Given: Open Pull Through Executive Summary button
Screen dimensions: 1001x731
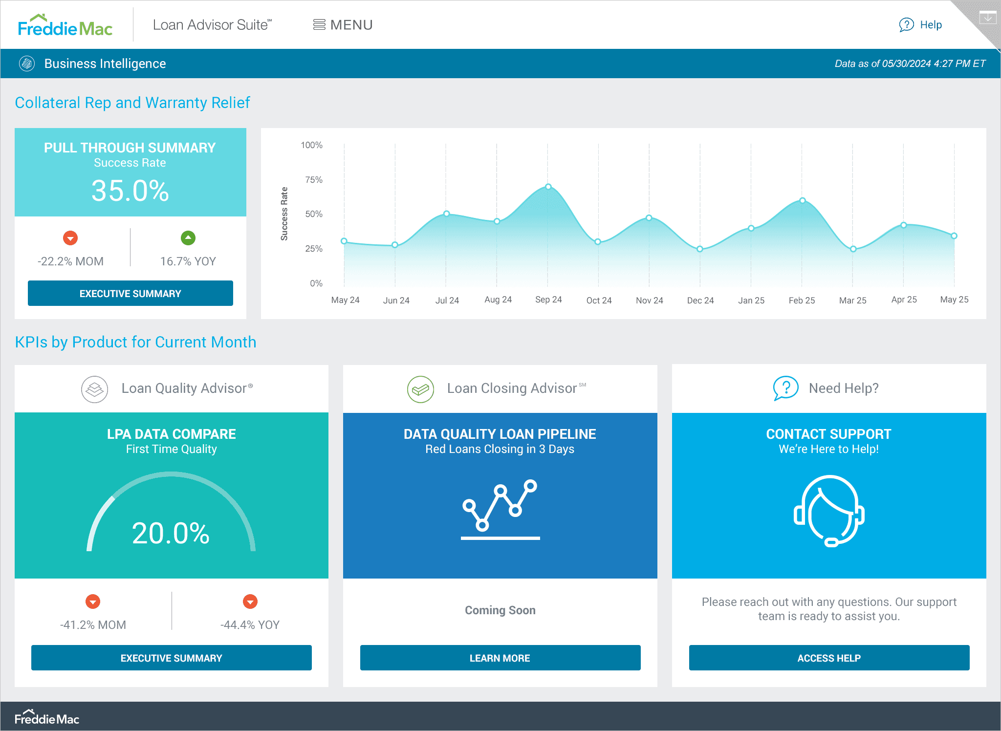Looking at the screenshot, I should [x=131, y=293].
